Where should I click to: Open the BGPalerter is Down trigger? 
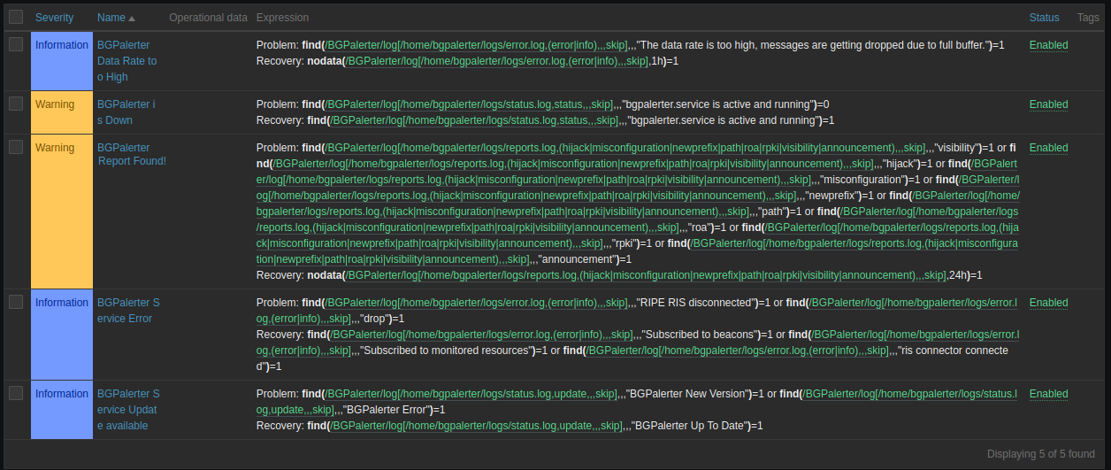(126, 112)
